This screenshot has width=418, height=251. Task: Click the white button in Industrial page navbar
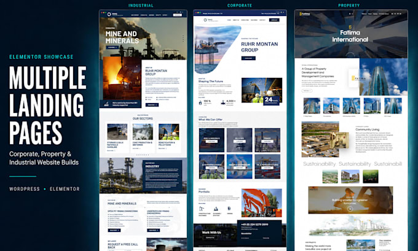coord(177,15)
